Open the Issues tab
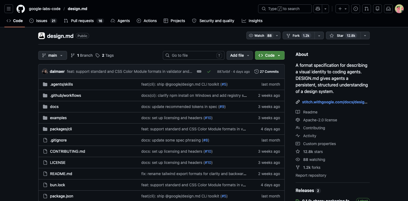408x201 pixels. pyautogui.click(x=43, y=21)
